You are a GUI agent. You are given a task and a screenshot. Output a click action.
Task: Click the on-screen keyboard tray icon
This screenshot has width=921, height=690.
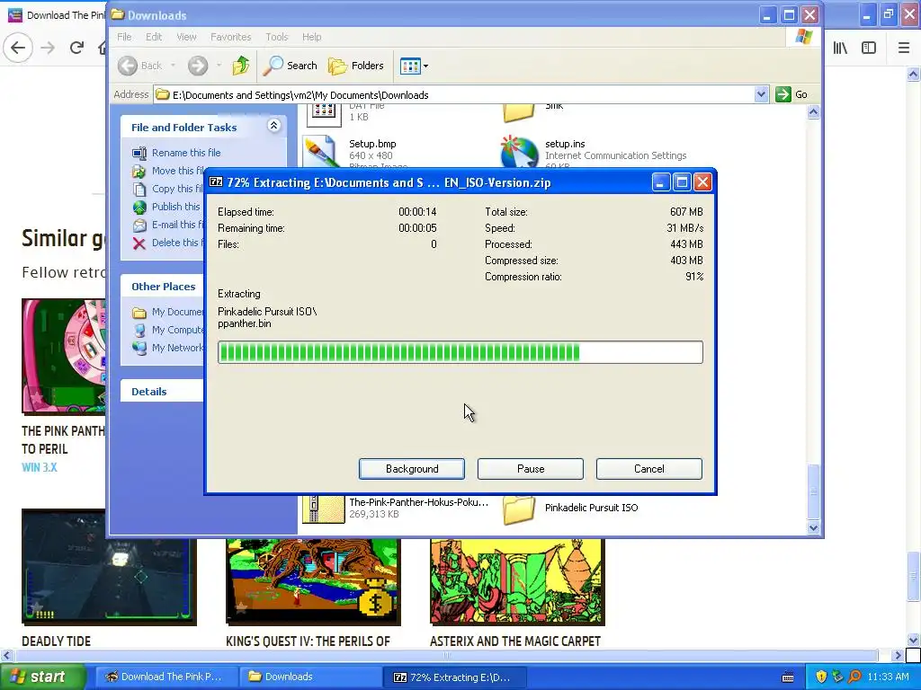[x=788, y=677]
